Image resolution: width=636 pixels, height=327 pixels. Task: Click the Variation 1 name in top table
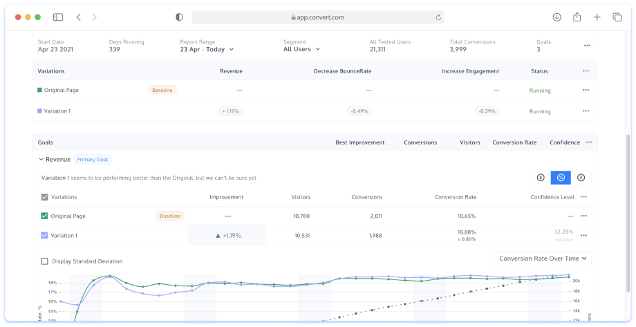click(57, 111)
